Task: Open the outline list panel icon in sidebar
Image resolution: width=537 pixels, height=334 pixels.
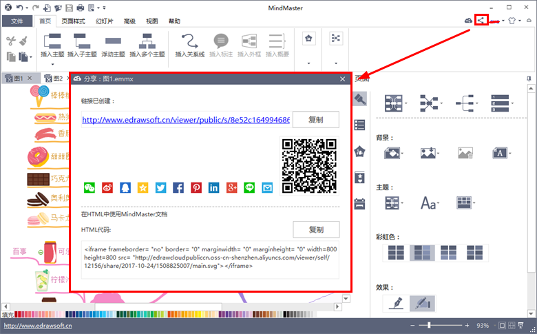Action: (359, 125)
